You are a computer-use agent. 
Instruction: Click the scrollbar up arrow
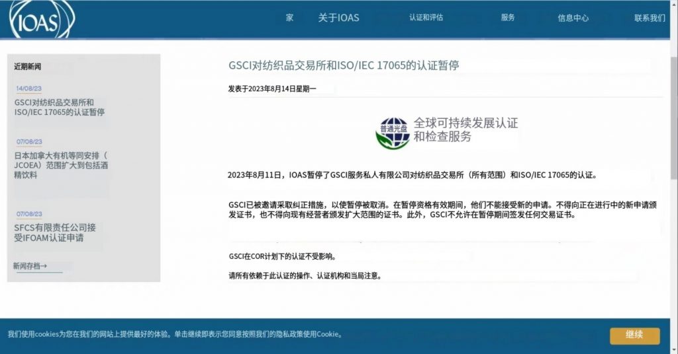click(x=674, y=3)
